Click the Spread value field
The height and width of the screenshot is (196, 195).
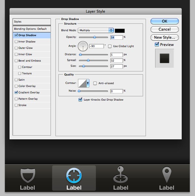click(x=117, y=61)
